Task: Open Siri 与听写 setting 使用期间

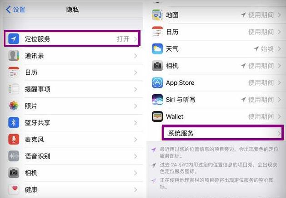Action: pos(261,100)
